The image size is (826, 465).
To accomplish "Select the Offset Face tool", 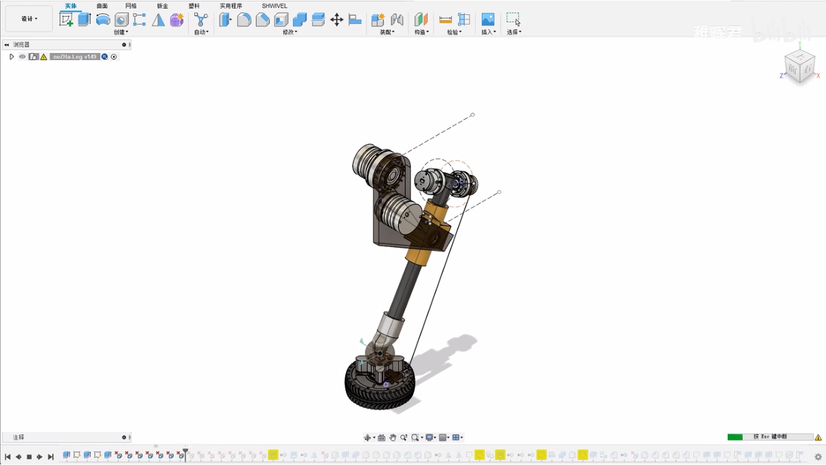I will (x=318, y=20).
